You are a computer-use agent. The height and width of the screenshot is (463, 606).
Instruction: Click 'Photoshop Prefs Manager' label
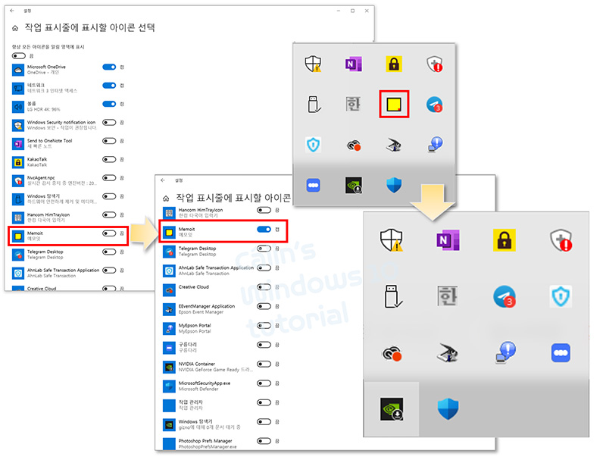click(205, 440)
